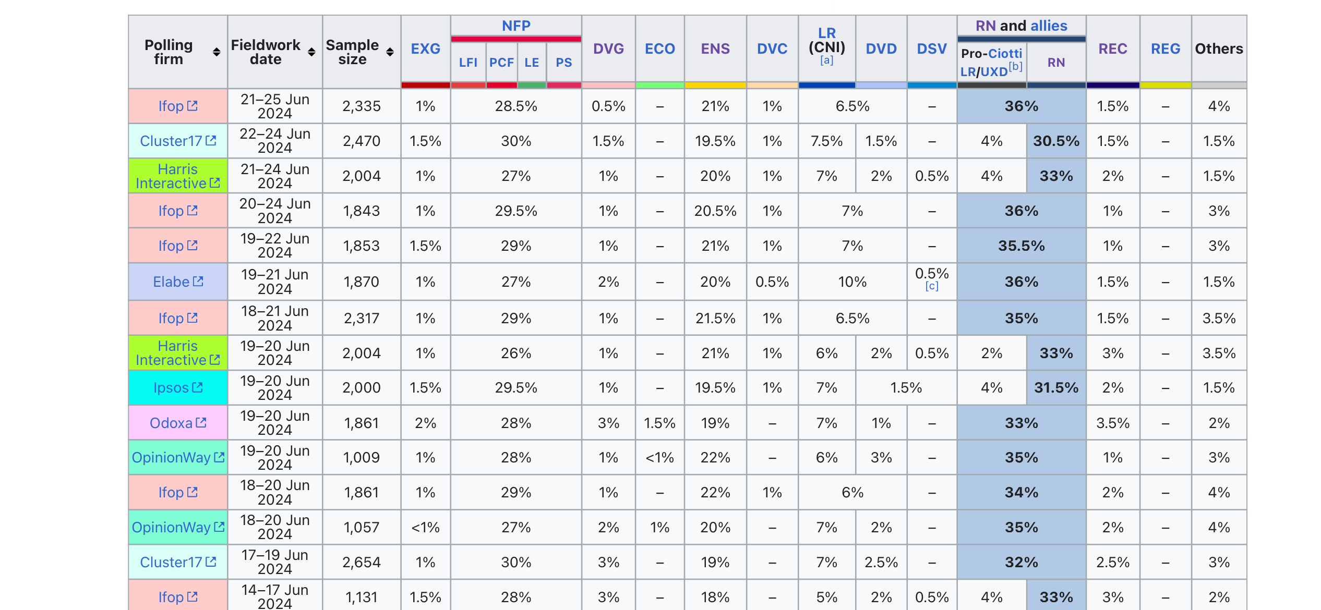Viewport: 1321px width, 610px height.
Task: Open the Ciotti link in RN allies header
Action: pos(1005,53)
